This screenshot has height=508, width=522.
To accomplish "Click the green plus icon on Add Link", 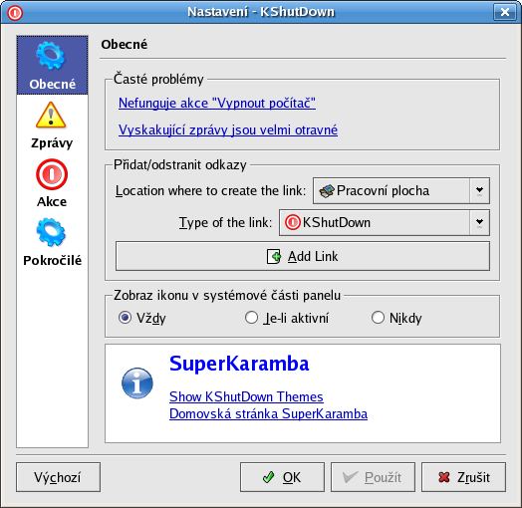I will 274,256.
